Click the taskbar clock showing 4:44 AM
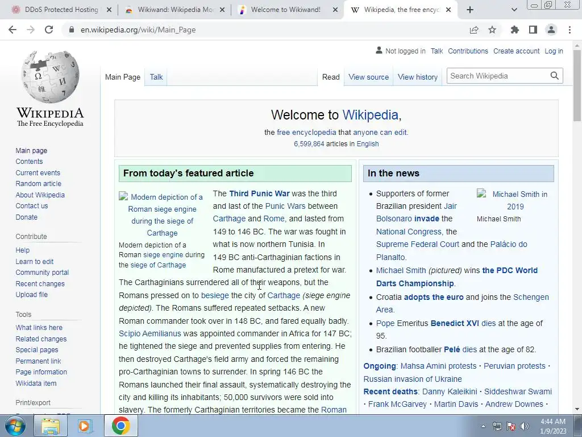The height and width of the screenshot is (437, 582). [552, 426]
